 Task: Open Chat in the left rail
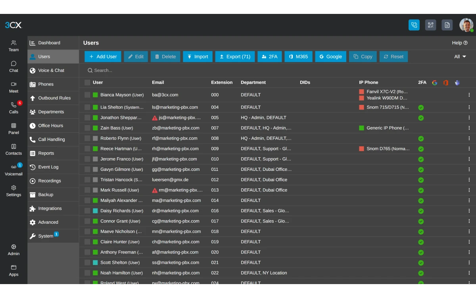[x=13, y=66]
